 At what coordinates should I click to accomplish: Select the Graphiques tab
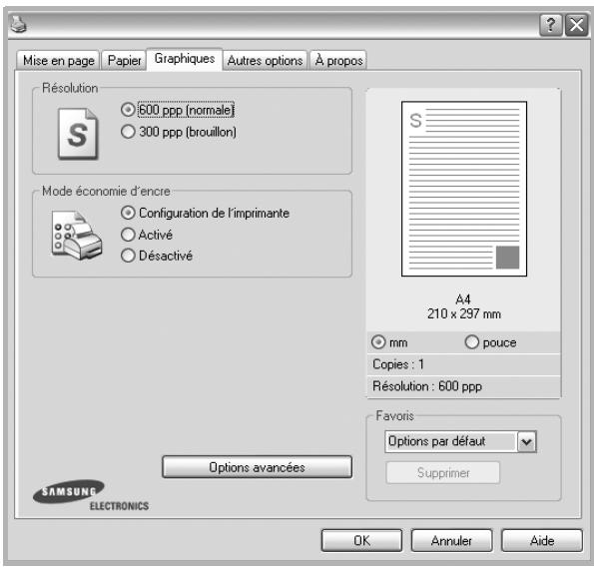tap(185, 59)
